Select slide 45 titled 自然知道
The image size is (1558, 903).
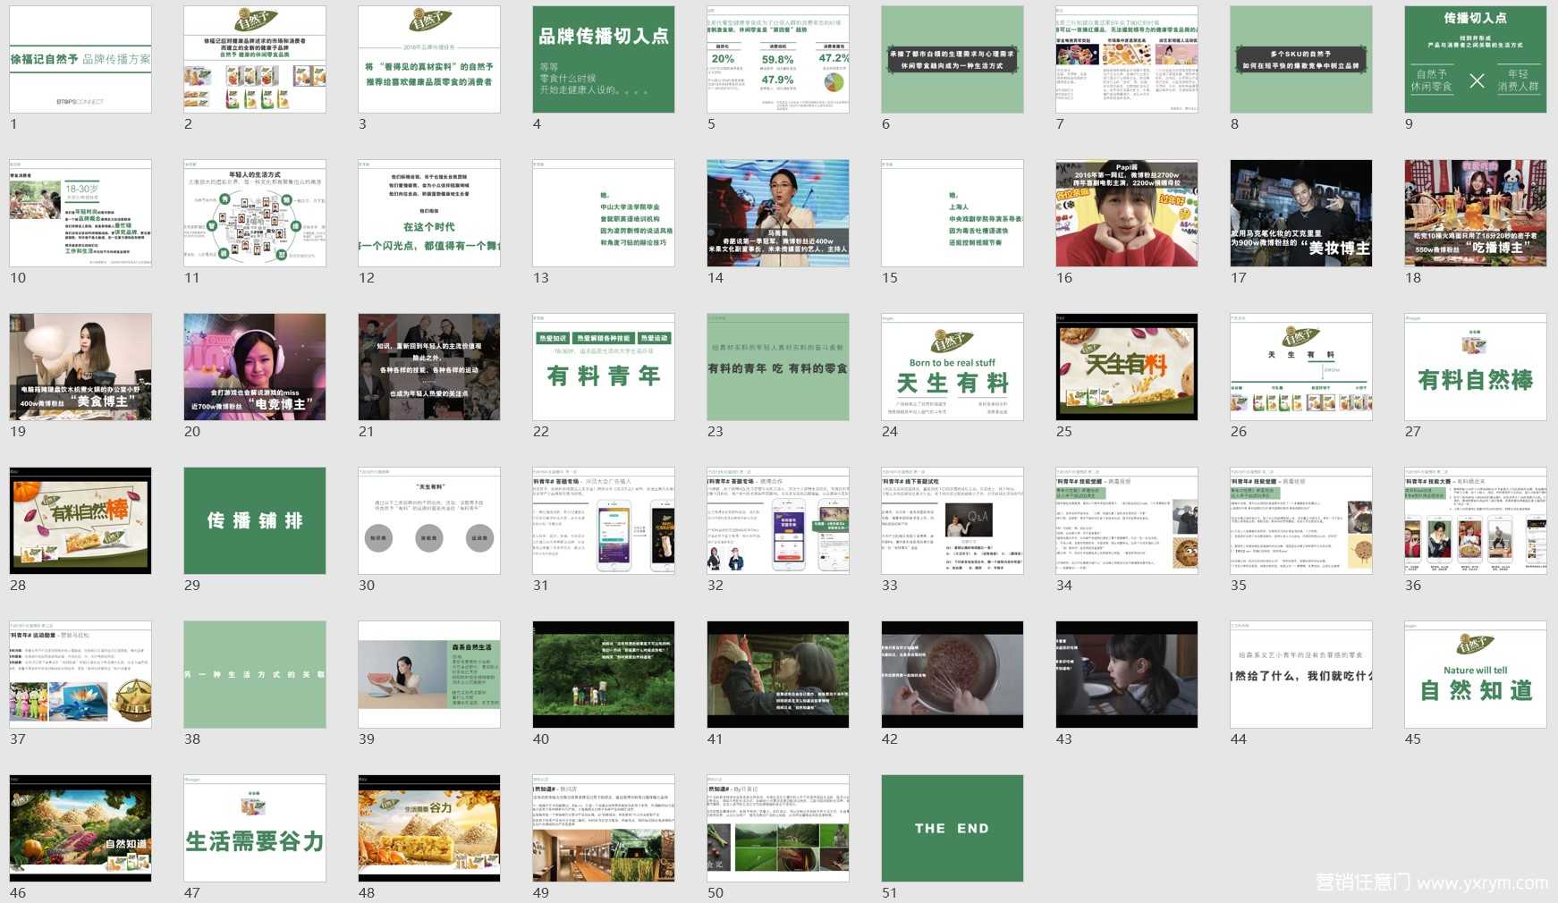1476,674
